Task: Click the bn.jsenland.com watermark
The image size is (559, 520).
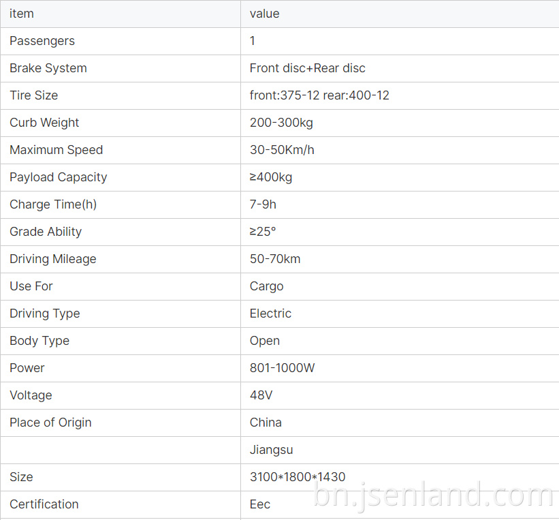Action: (x=433, y=495)
